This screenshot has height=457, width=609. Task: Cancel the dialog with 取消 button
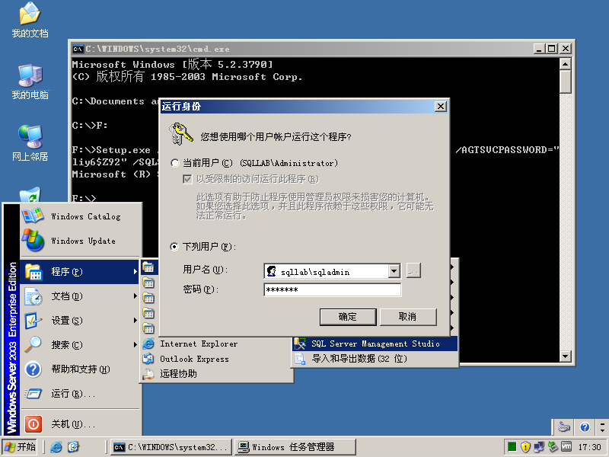click(x=408, y=317)
